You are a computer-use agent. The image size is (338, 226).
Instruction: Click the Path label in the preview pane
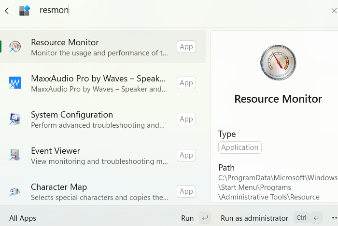226,168
